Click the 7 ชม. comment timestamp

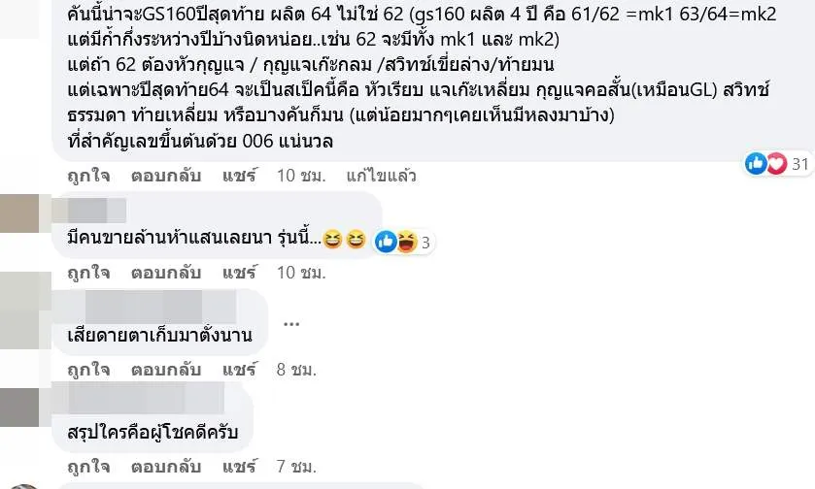tap(296, 467)
